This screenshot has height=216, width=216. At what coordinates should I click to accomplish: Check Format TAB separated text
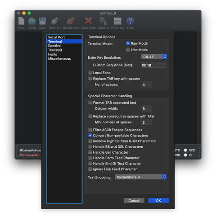[x=90, y=103]
